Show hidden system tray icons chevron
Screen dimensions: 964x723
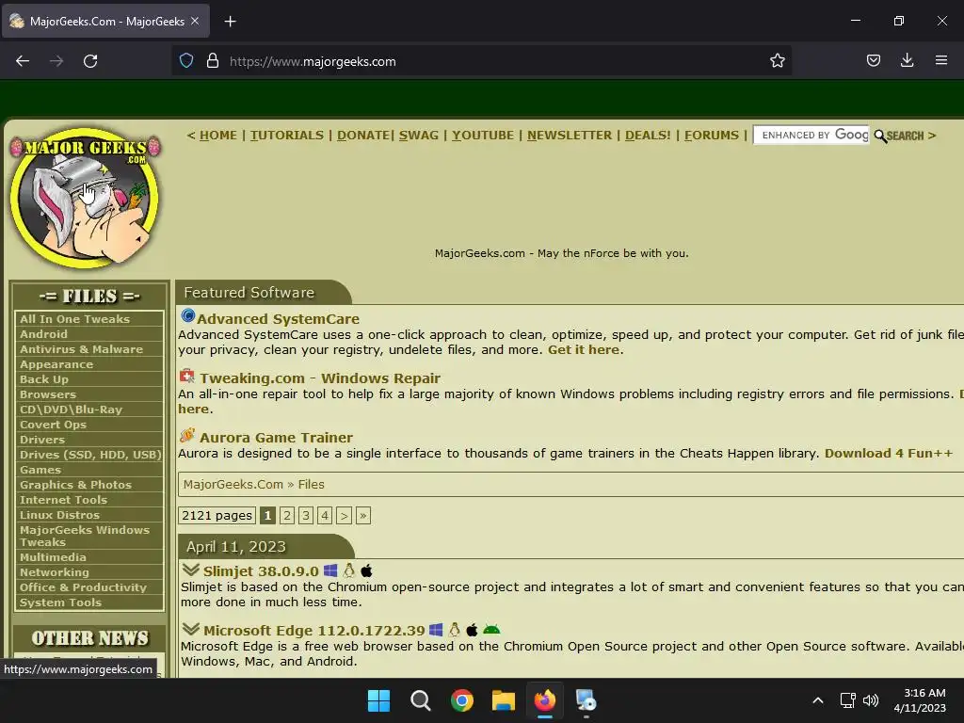[x=818, y=700]
